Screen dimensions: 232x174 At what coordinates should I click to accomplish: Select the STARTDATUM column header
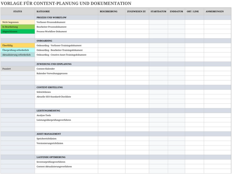click(159, 11)
